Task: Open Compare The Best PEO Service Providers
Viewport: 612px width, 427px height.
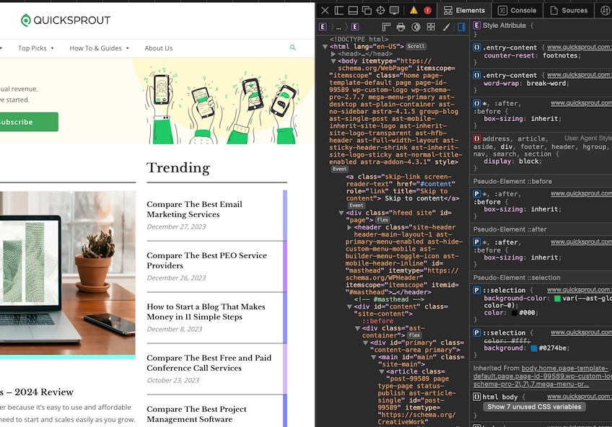Action: point(206,260)
